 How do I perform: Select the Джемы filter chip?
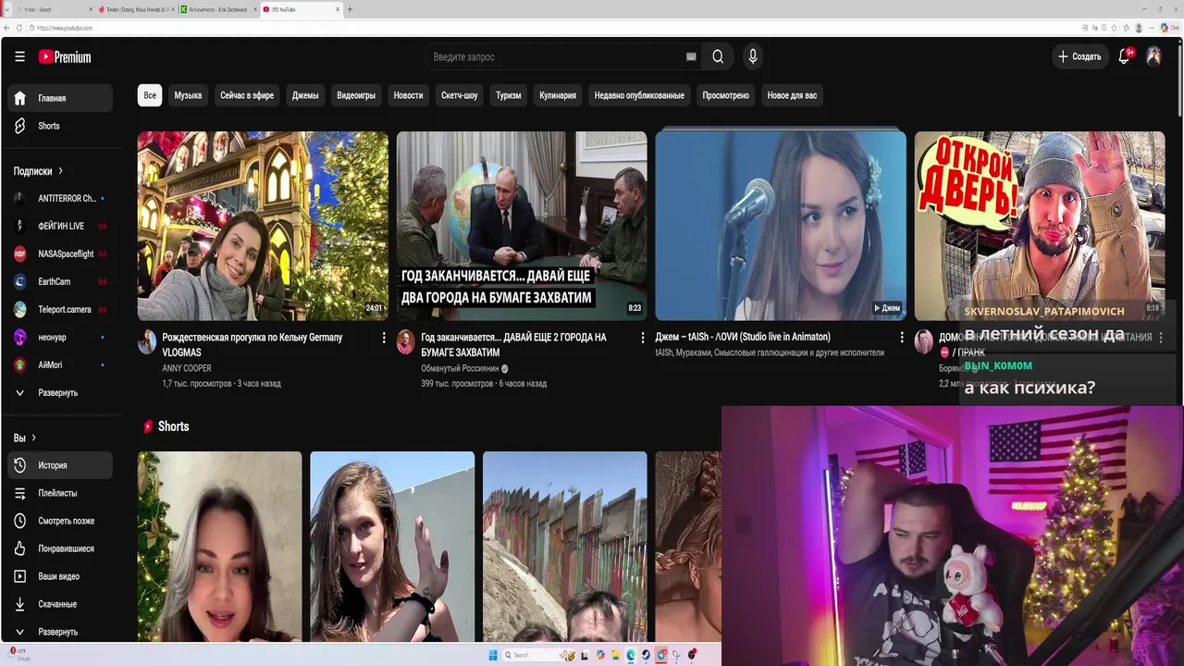305,95
